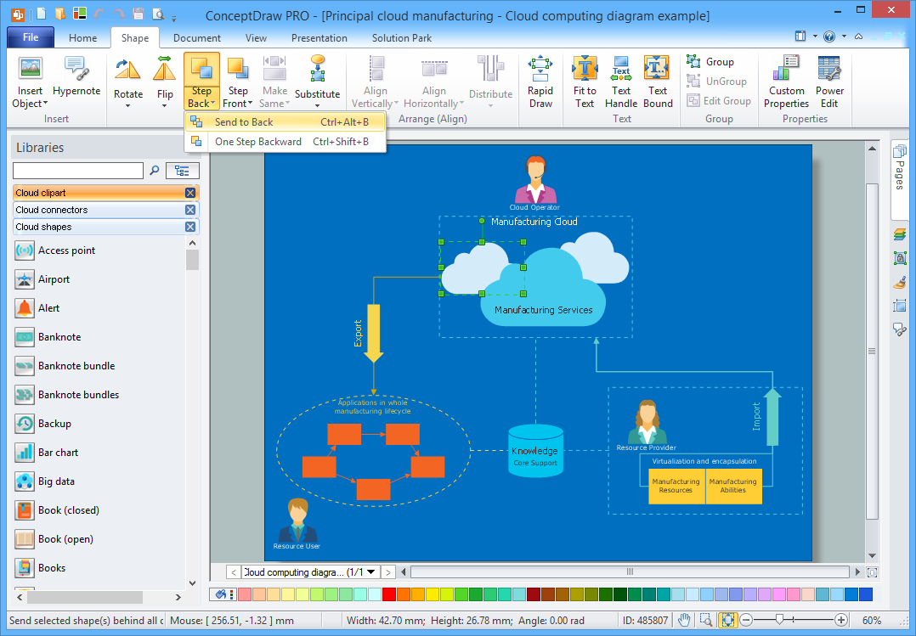
Task: Open the Substitute dropdown menu
Action: [x=317, y=106]
